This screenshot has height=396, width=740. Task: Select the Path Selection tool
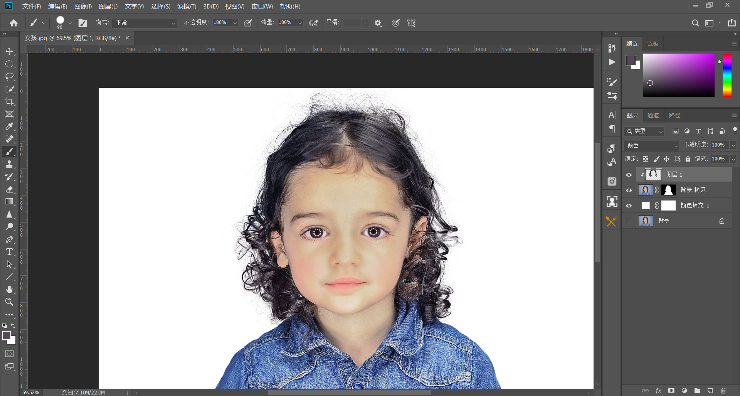[9, 265]
